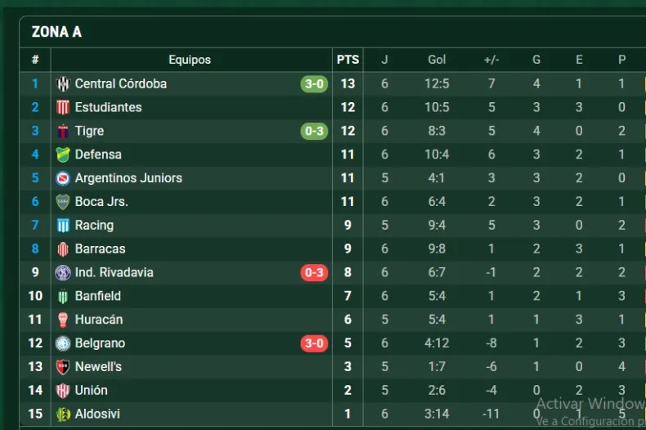Screen dimensions: 646x430
Task: Click the Gol column header
Action: (437, 60)
